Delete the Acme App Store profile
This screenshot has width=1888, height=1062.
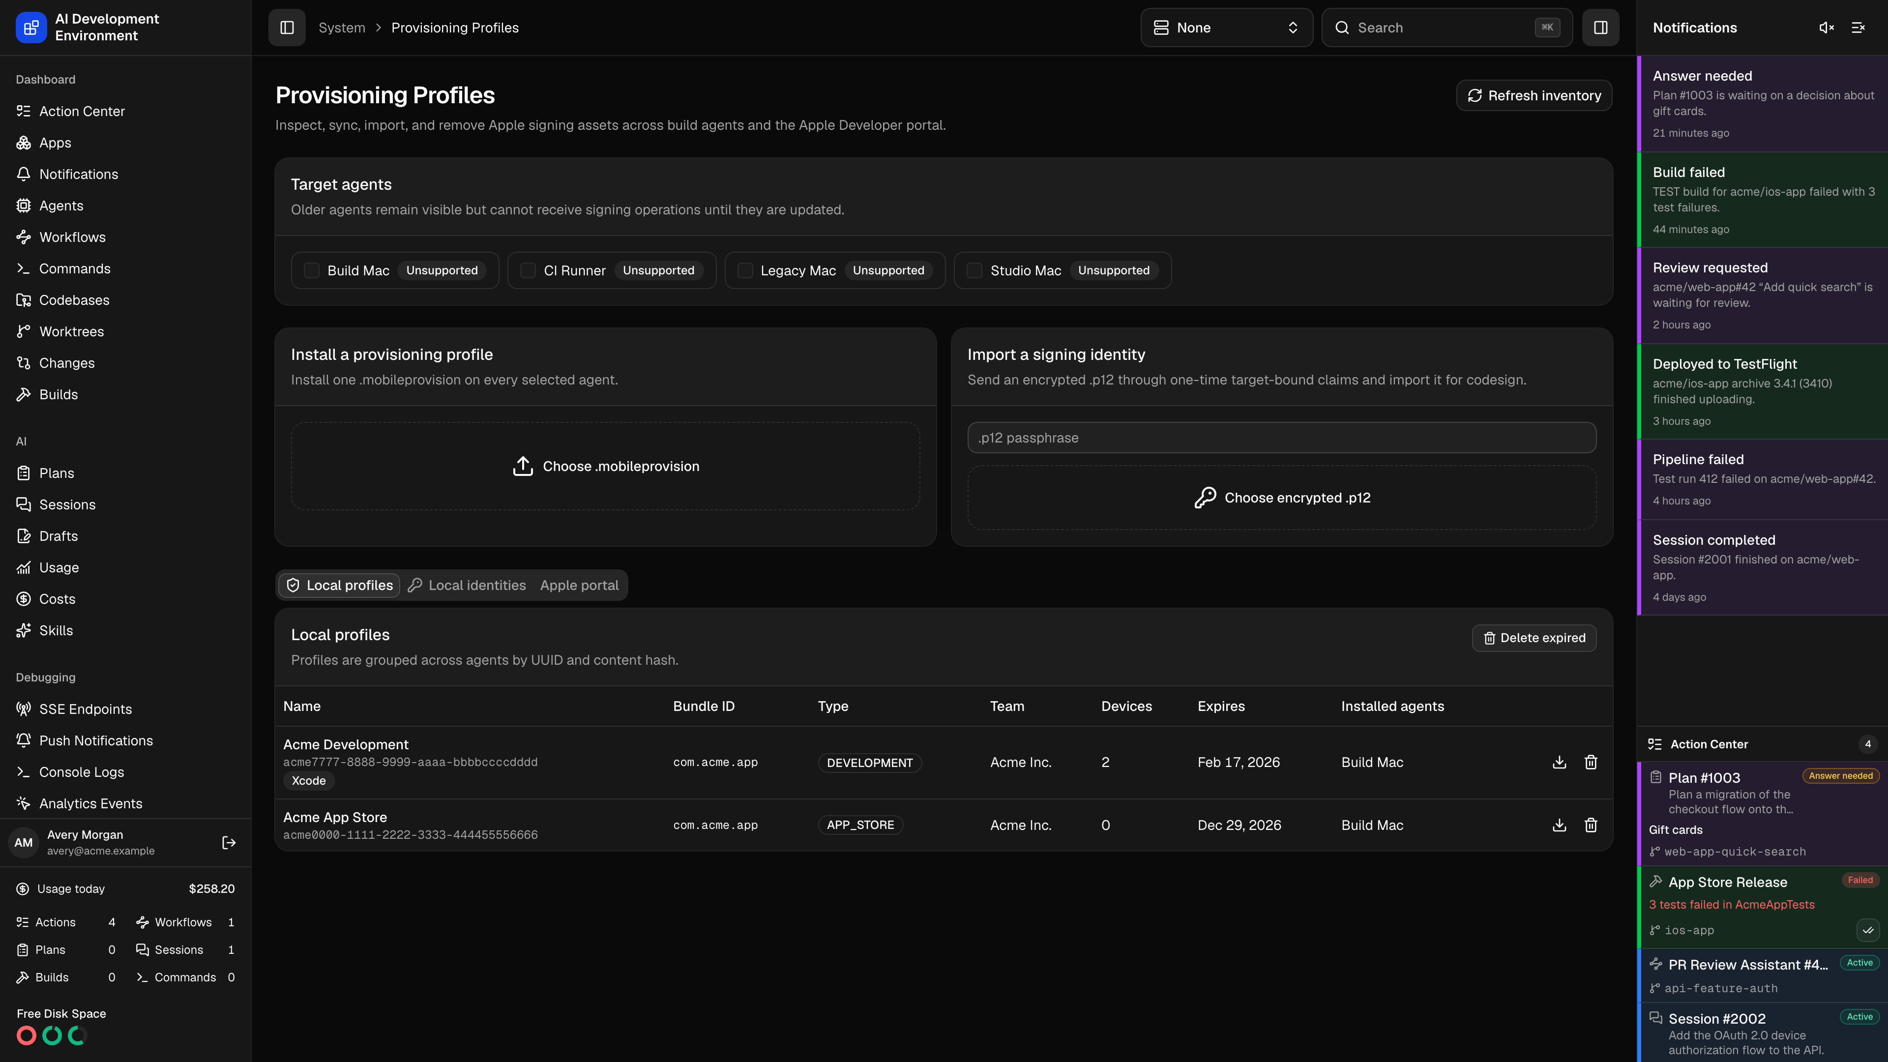point(1591,826)
